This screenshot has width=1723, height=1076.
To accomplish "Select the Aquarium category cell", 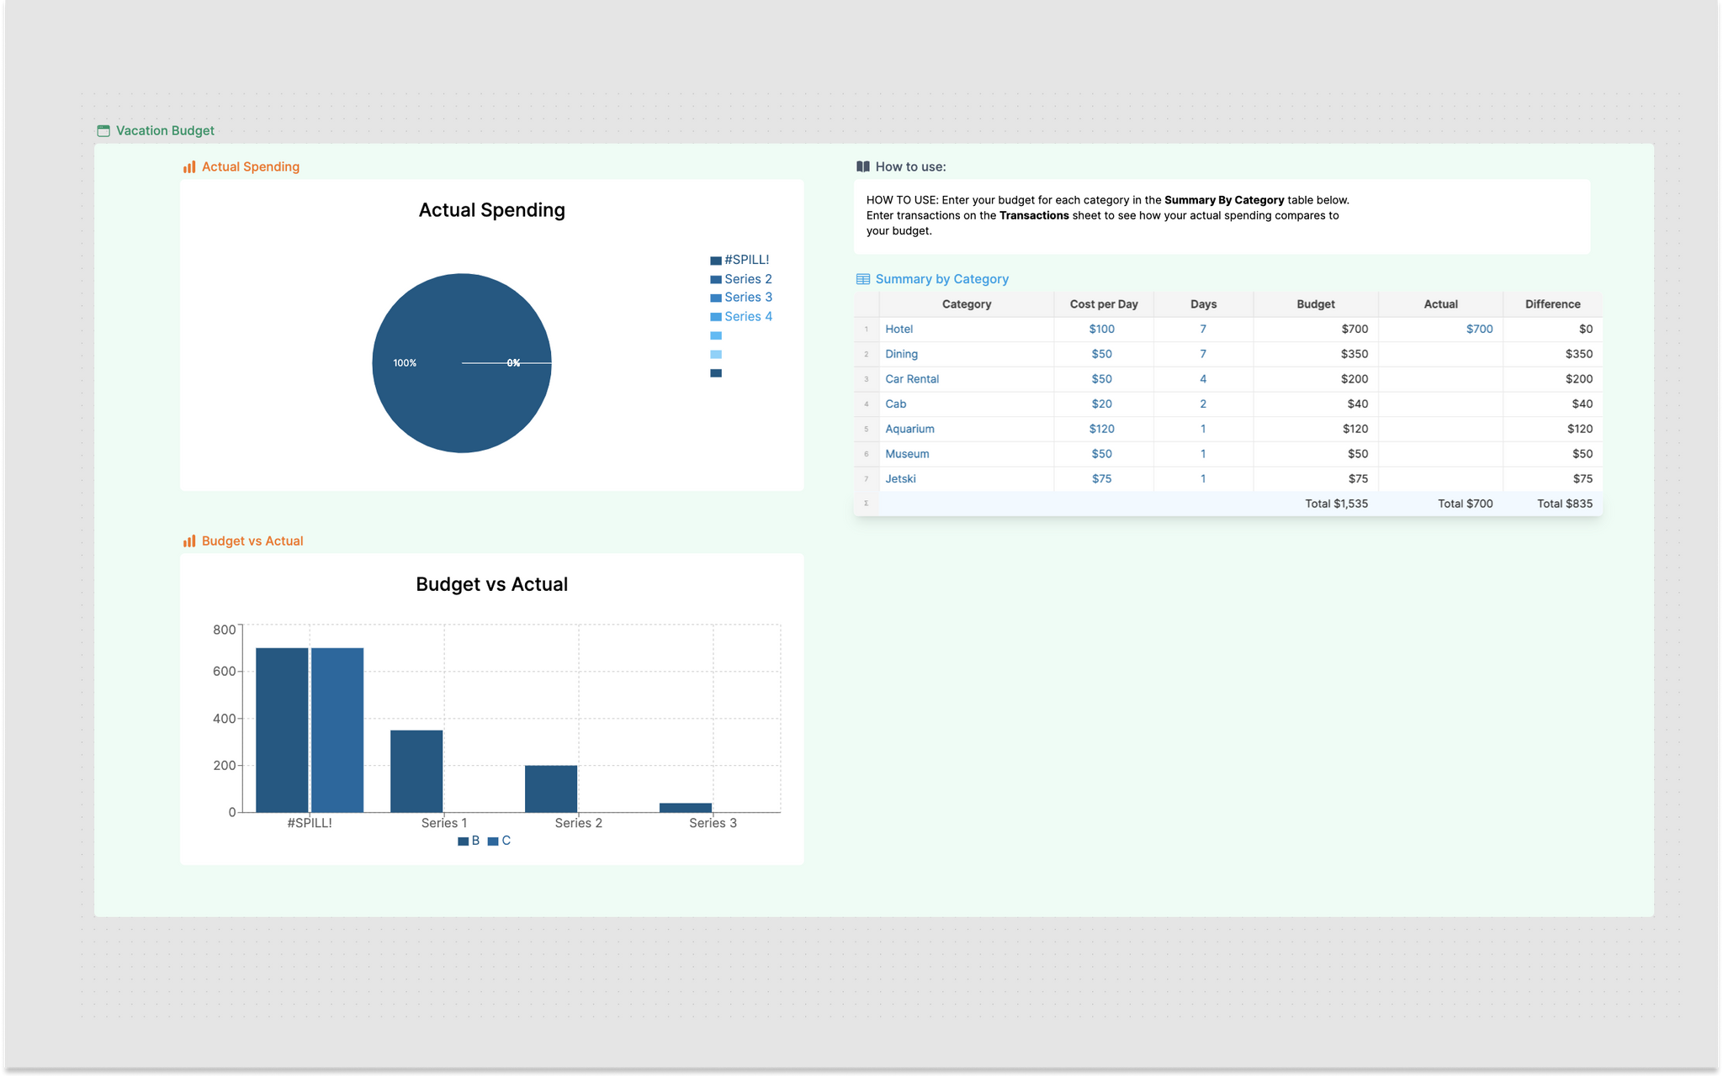I will pyautogui.click(x=966, y=429).
